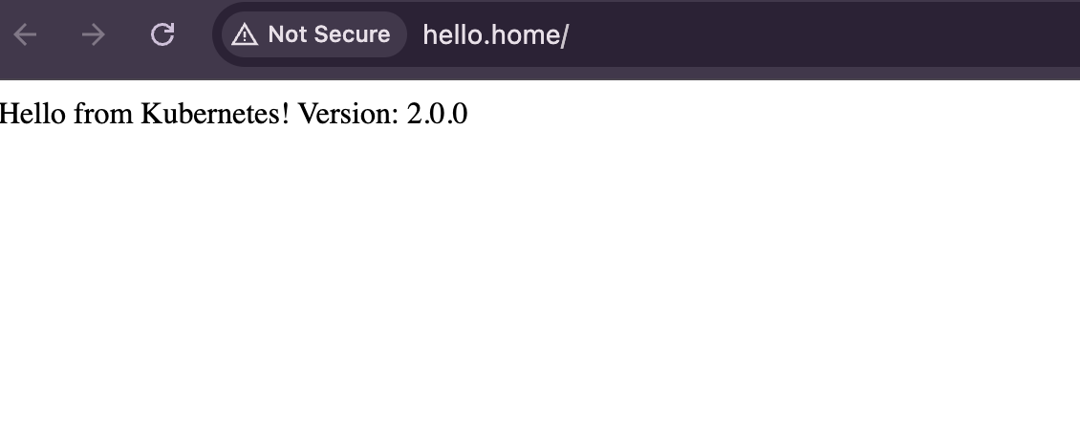The image size is (1080, 434).
Task: Click the warning triangle security icon
Action: pos(245,35)
